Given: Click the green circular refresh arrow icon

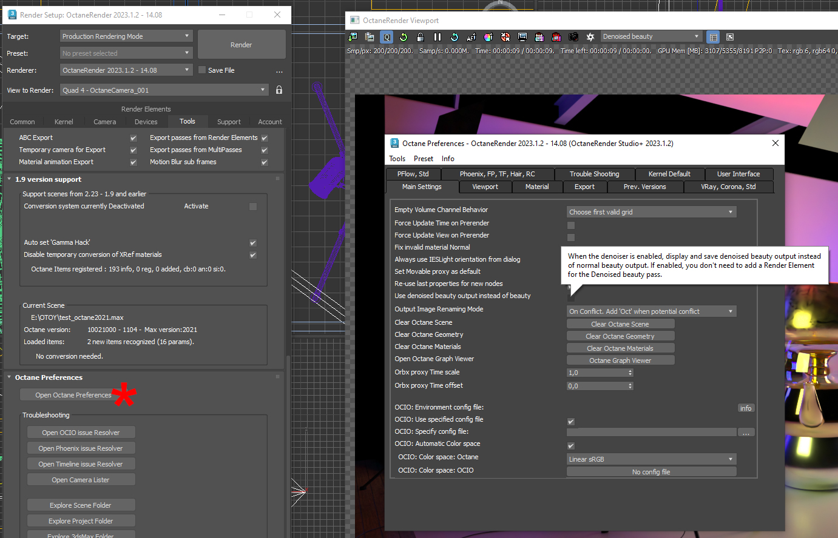Looking at the screenshot, I should [404, 37].
